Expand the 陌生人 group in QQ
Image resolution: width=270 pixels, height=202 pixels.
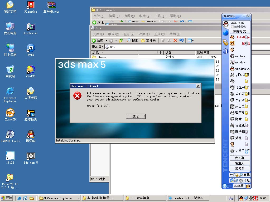(x=239, y=163)
